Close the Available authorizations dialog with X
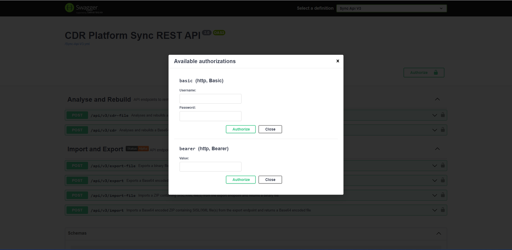The height and width of the screenshot is (250, 512). pyautogui.click(x=338, y=61)
